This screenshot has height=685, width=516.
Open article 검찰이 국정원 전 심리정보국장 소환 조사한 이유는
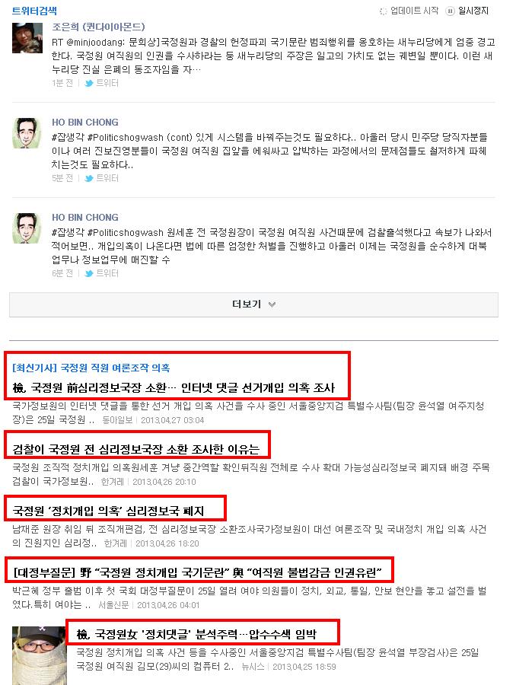[x=136, y=449]
